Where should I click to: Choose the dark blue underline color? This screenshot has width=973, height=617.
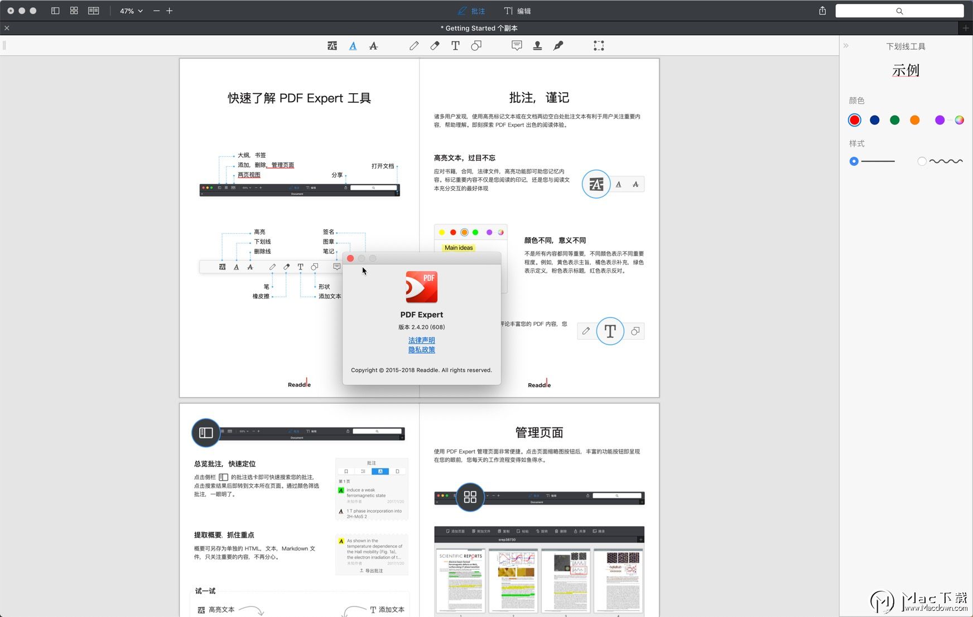[875, 120]
